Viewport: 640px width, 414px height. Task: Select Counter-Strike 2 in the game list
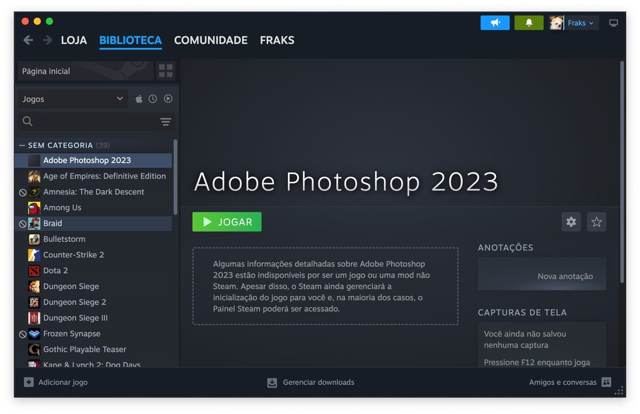[73, 255]
